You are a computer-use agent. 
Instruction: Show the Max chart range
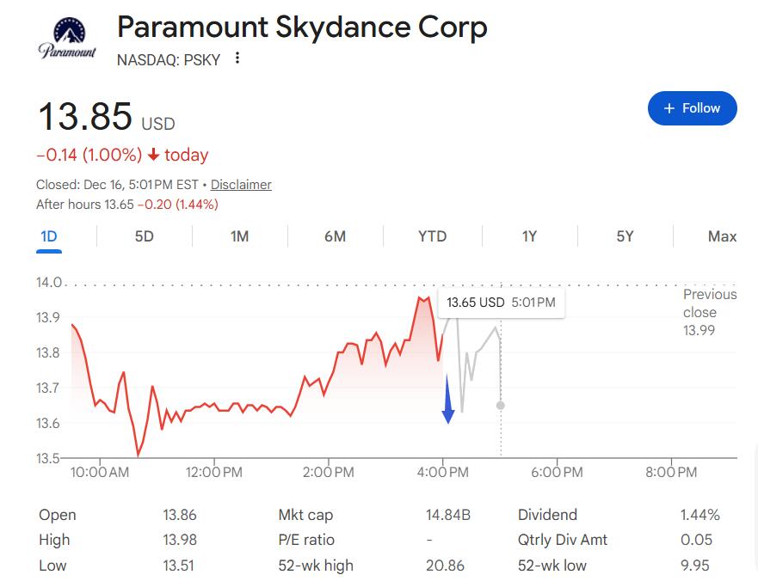(722, 236)
